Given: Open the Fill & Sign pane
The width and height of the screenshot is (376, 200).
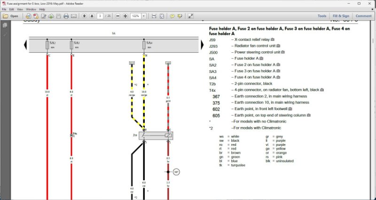Looking at the screenshot, I should tap(341, 16).
